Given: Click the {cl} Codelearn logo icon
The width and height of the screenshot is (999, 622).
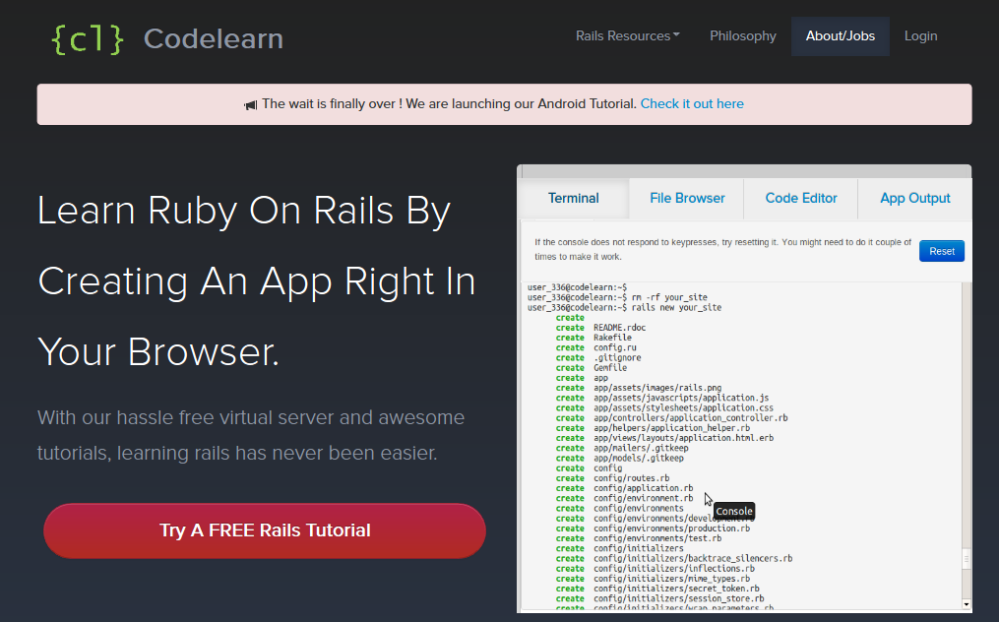Looking at the screenshot, I should pos(87,39).
